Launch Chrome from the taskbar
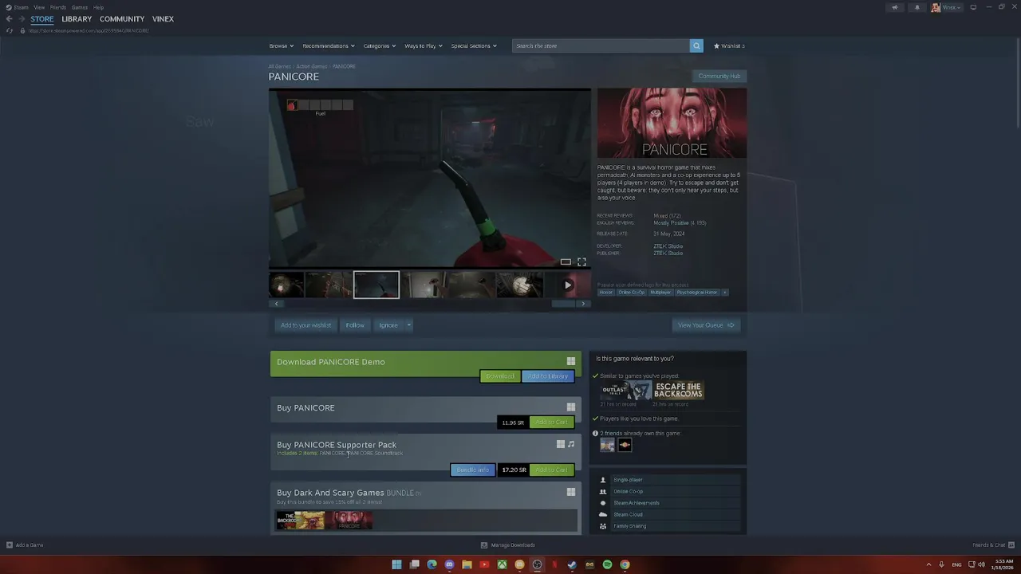Screen dimensions: 1021x574 tap(625, 564)
